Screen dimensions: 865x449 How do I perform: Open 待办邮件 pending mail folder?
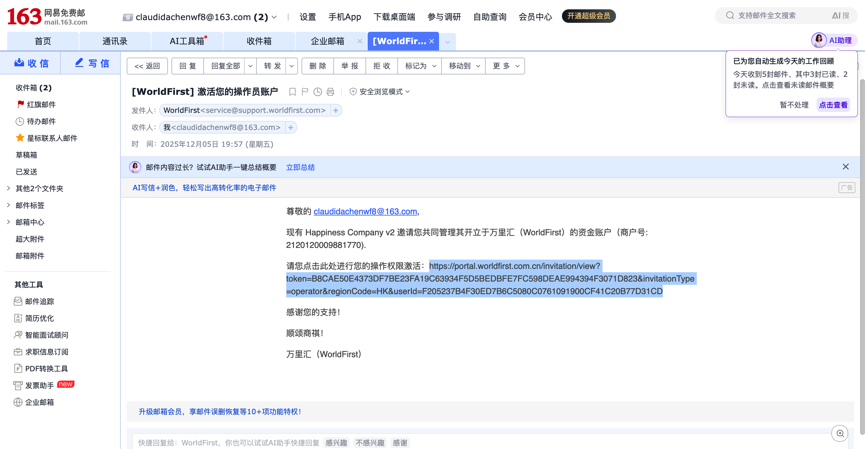tap(36, 121)
